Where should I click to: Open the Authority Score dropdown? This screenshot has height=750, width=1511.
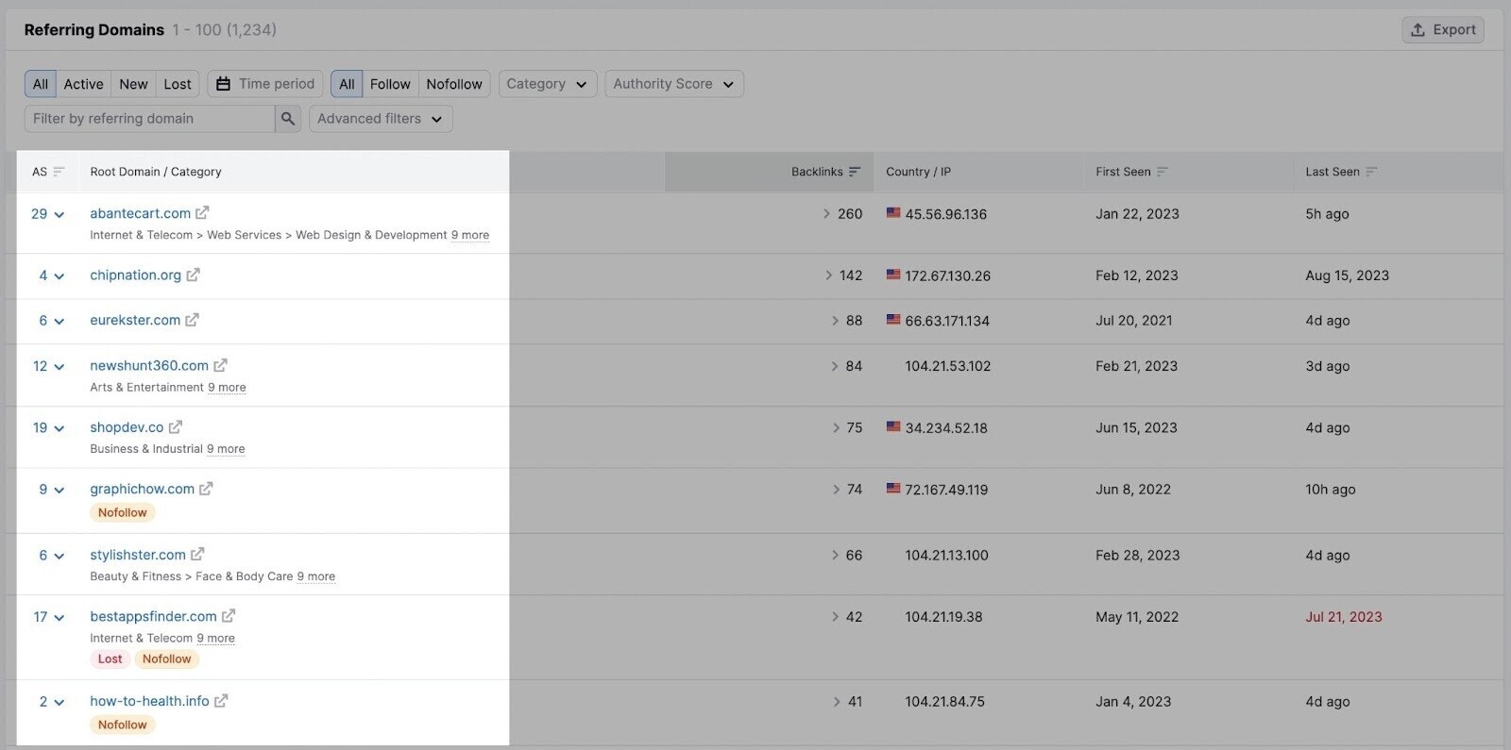click(x=674, y=84)
